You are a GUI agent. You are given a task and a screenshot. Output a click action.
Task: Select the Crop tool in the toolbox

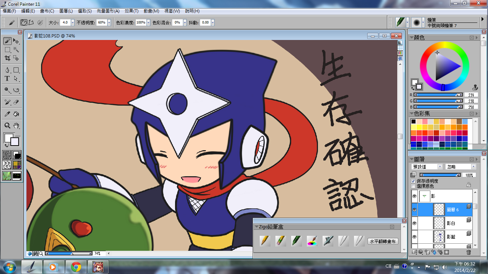pos(7,58)
